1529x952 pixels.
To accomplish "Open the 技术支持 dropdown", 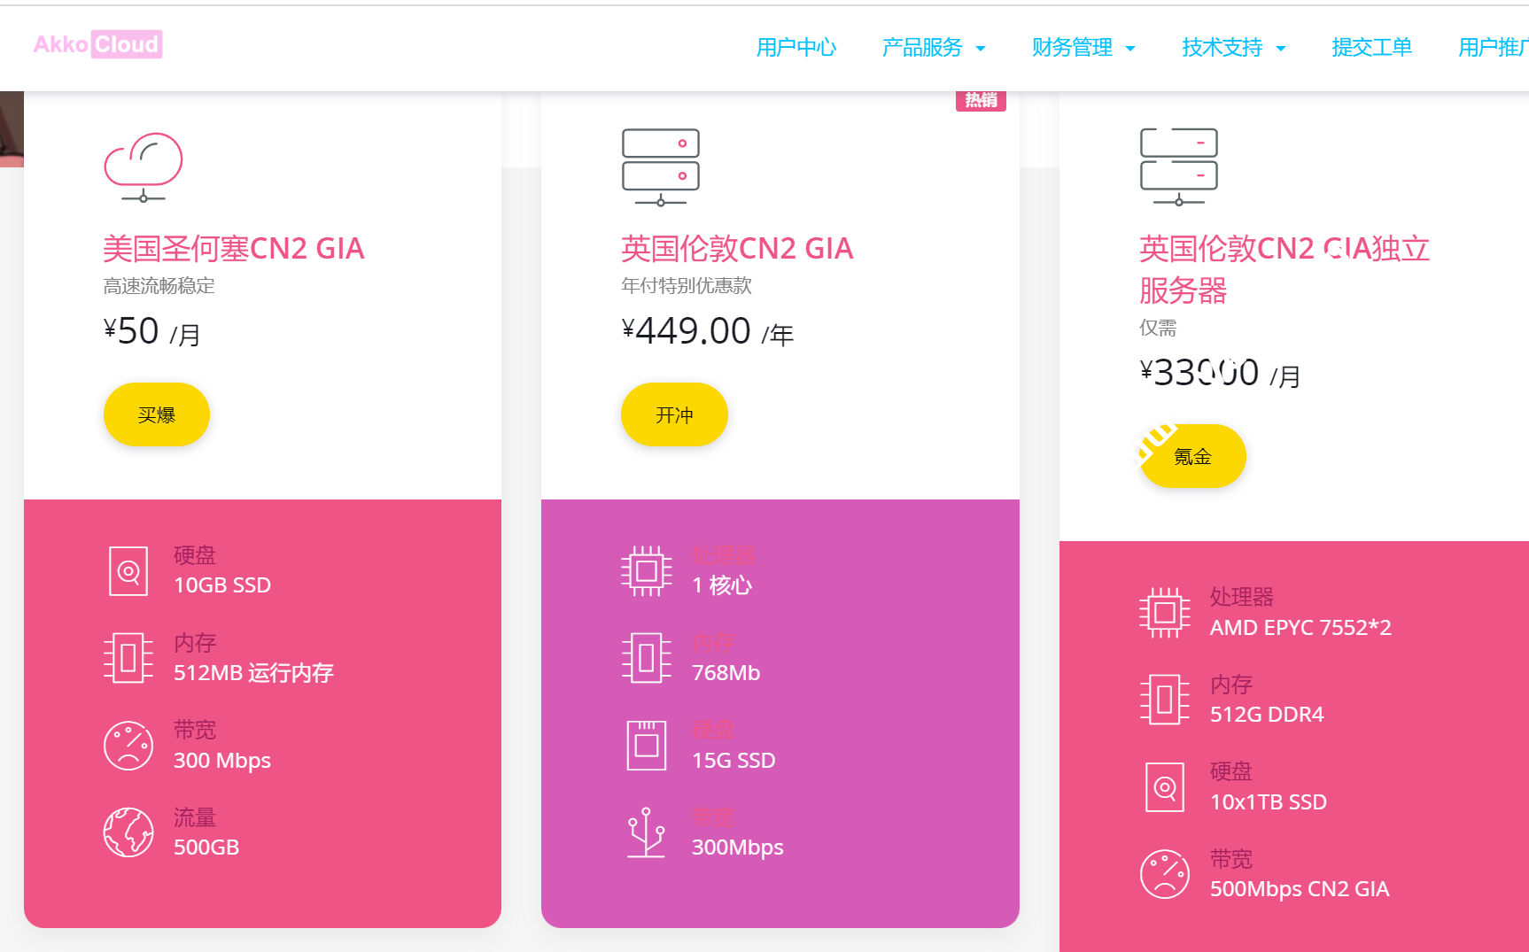I will click(x=1222, y=48).
